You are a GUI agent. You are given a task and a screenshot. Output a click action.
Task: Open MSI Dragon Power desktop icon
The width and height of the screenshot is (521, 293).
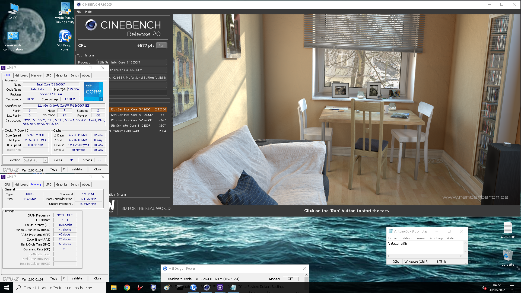(65, 40)
